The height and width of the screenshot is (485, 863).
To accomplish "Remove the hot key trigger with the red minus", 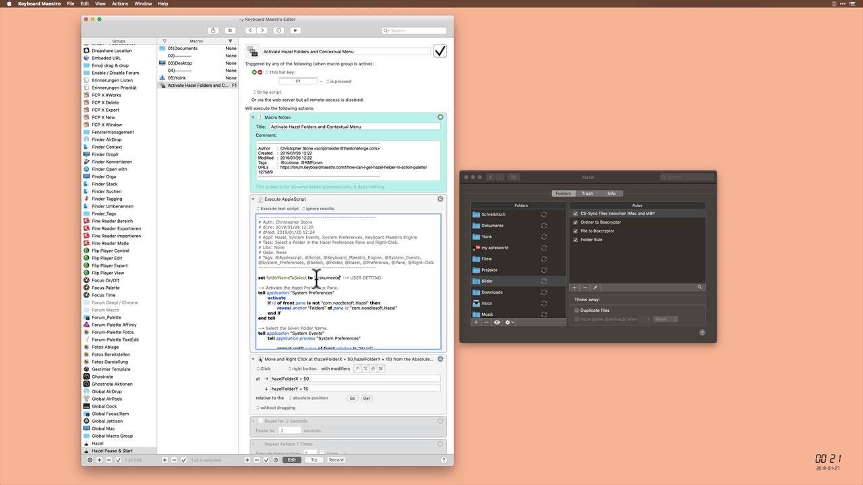I will (260, 72).
